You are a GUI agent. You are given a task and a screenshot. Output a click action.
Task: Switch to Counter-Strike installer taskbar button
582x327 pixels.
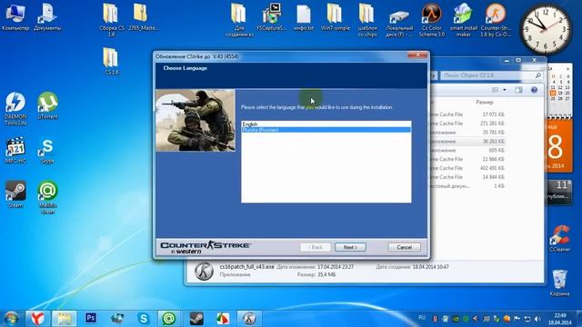249,318
